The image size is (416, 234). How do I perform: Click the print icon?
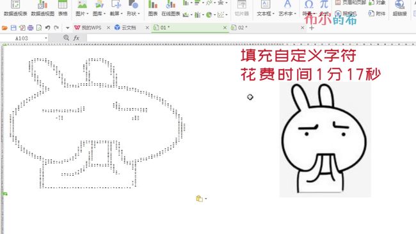[x=31, y=28]
